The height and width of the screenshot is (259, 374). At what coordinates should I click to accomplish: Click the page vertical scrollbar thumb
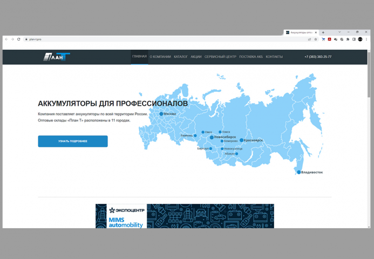369,74
